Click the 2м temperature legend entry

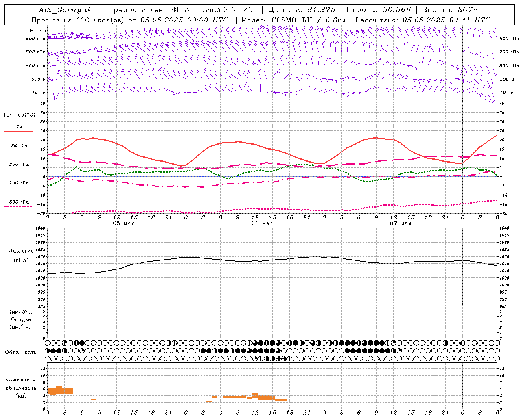19,127
